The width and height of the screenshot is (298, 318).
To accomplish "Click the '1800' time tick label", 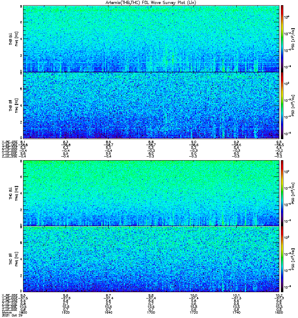I will coord(279,312).
